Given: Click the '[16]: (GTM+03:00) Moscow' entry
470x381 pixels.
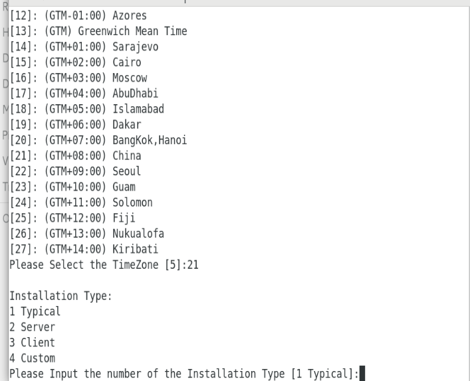Looking at the screenshot, I should pos(78,78).
